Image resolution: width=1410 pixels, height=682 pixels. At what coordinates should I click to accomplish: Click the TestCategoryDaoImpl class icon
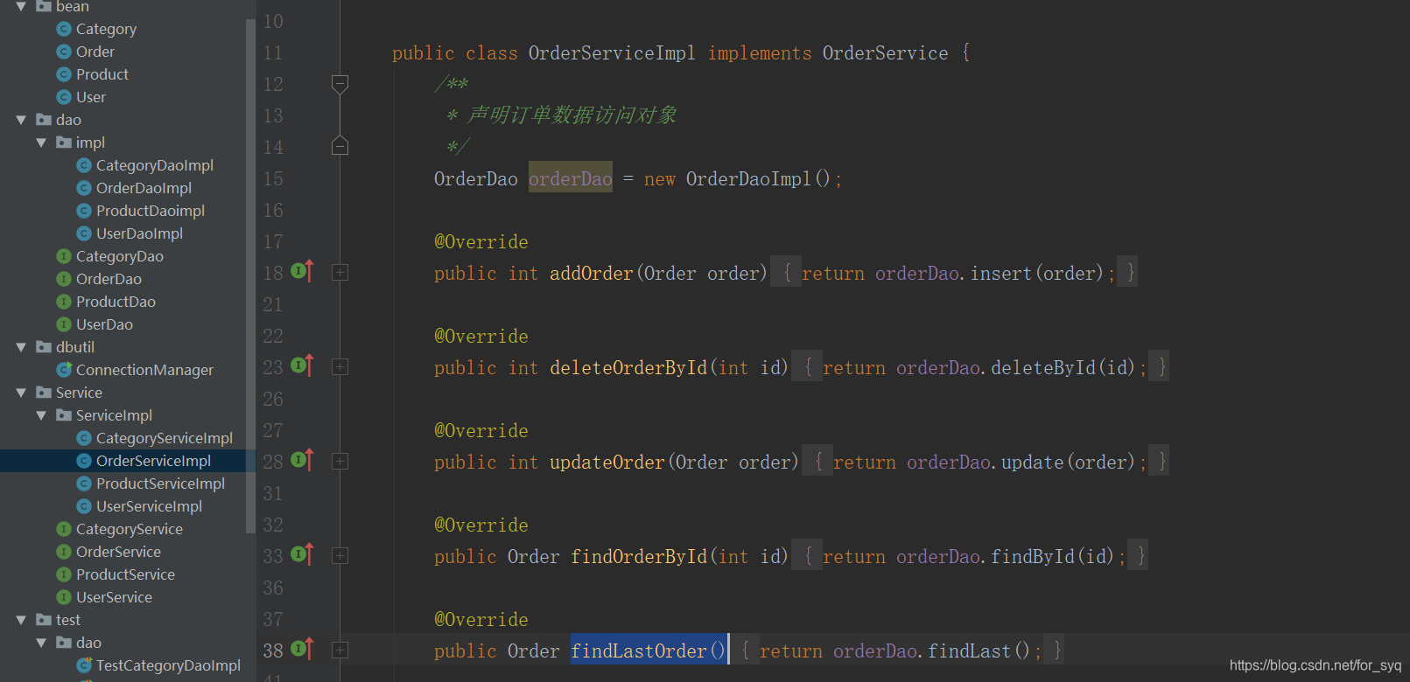coord(84,665)
